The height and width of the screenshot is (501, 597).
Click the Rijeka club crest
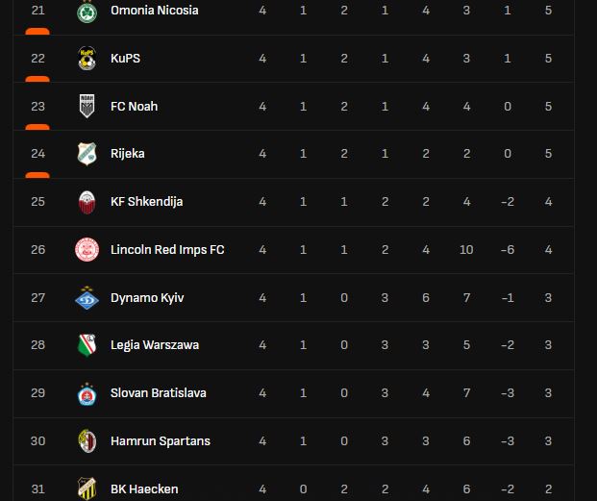(87, 154)
